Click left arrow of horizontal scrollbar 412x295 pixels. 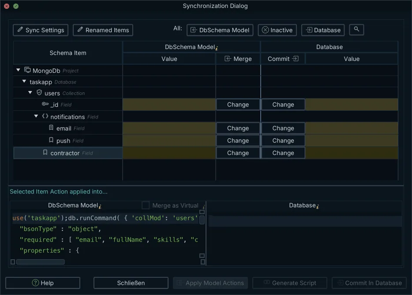(x=13, y=262)
